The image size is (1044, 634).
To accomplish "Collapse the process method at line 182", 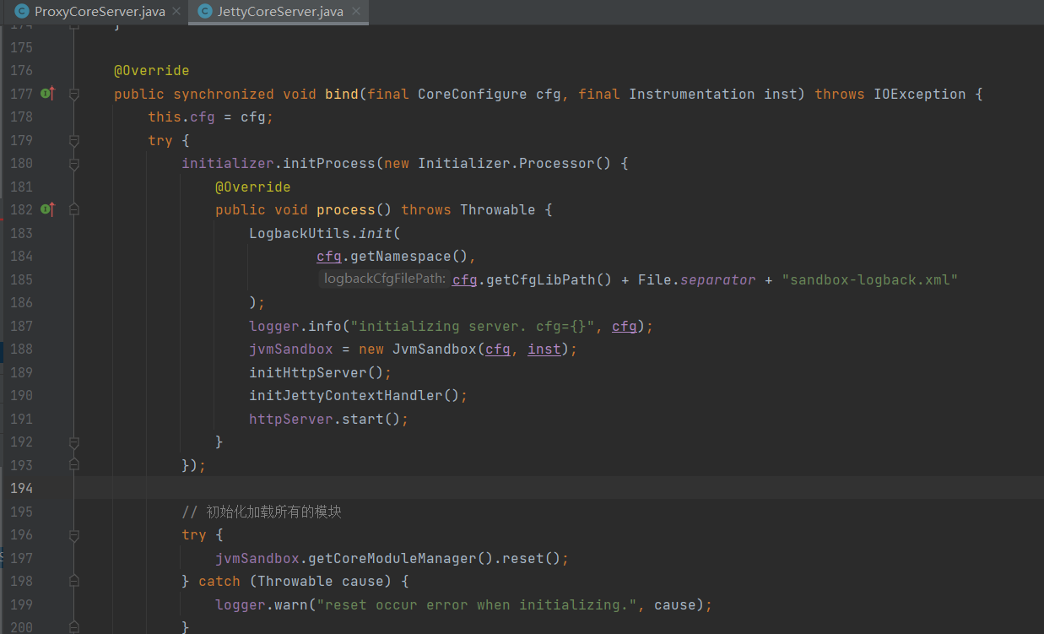I will tap(74, 210).
